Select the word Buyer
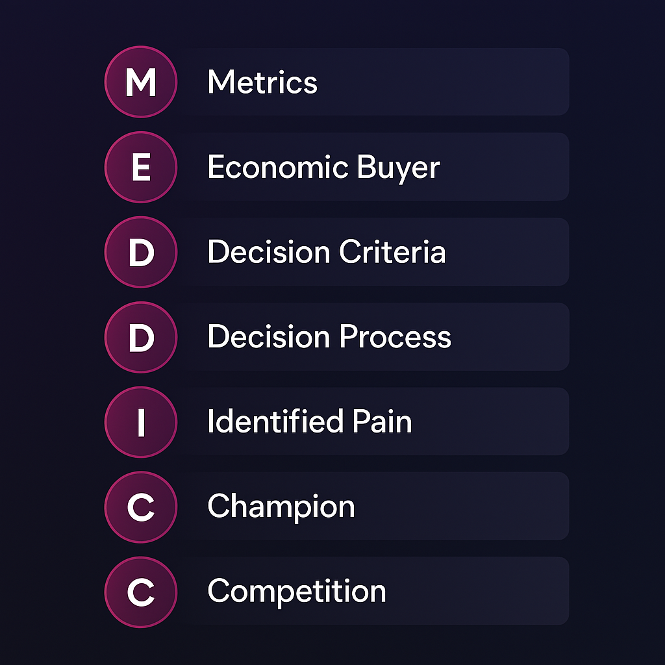 click(x=398, y=168)
